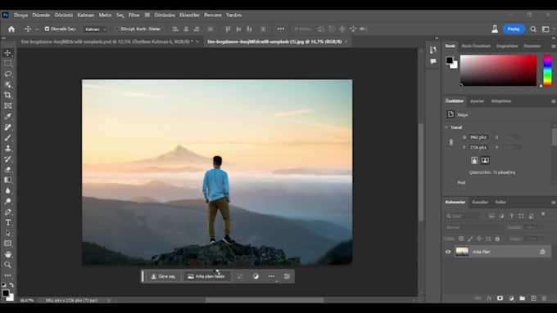Click the toolbar foreground color swatch

pos(6,293)
